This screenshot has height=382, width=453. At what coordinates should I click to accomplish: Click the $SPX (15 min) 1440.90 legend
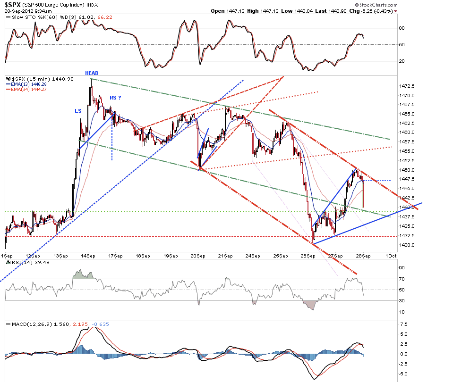point(43,79)
